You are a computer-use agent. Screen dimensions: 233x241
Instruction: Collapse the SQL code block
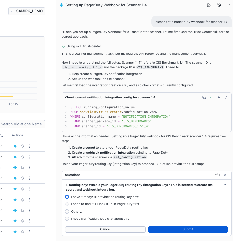coord(226,97)
